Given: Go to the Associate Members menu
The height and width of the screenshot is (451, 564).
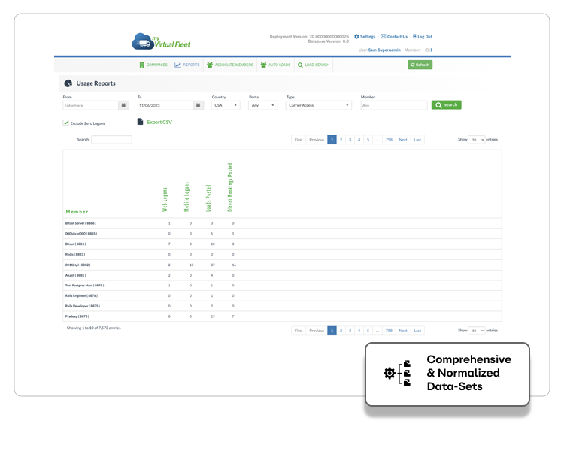Looking at the screenshot, I should [230, 65].
